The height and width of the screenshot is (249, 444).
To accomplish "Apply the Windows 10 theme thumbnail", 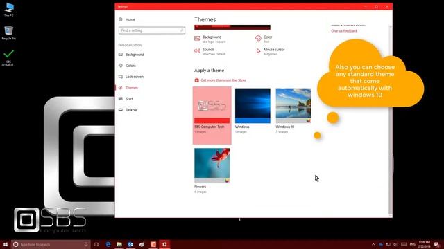I will [293, 106].
